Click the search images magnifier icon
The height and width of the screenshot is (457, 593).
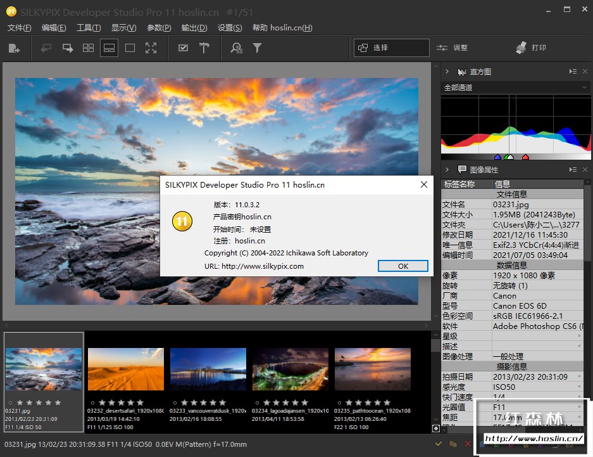pyautogui.click(x=236, y=48)
